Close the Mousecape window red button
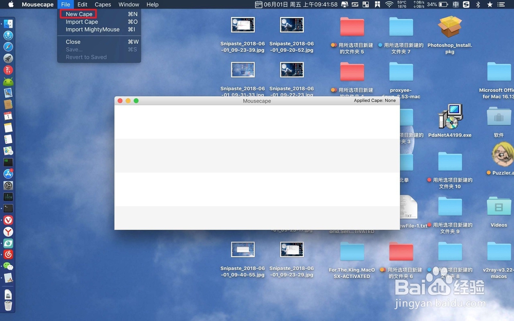 (120, 101)
